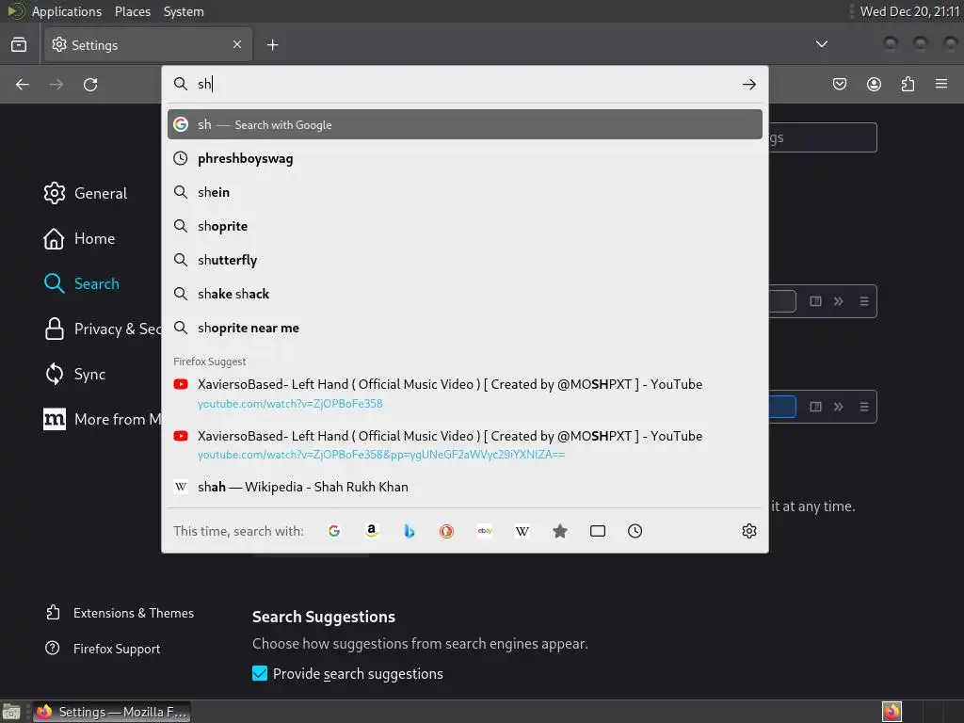Search Tabs using tab icon
Image resolution: width=964 pixels, height=723 pixels.
click(598, 531)
